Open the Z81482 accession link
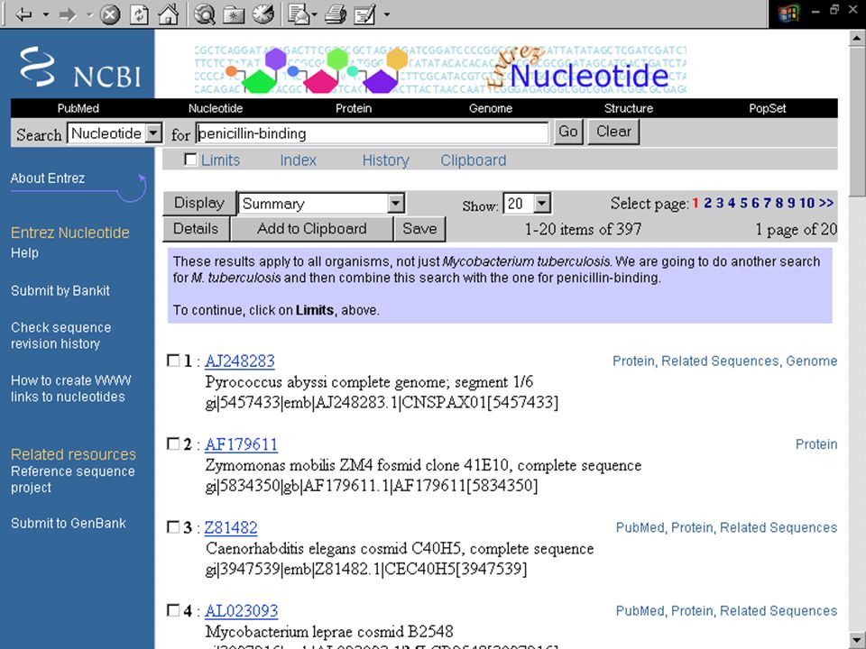The image size is (866, 649). coord(231,527)
